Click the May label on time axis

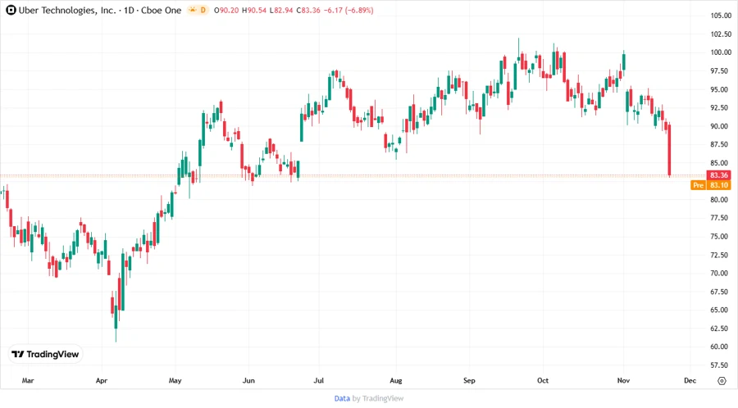pos(175,381)
